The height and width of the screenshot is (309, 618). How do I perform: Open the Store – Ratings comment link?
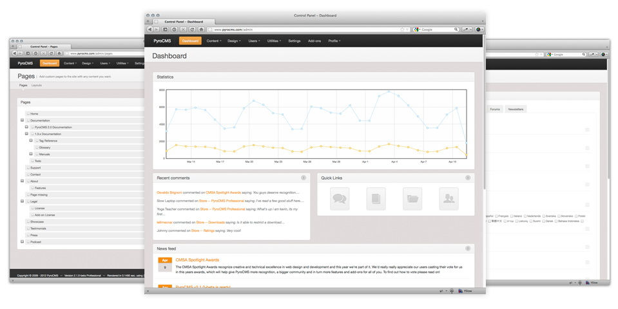[x=202, y=230]
